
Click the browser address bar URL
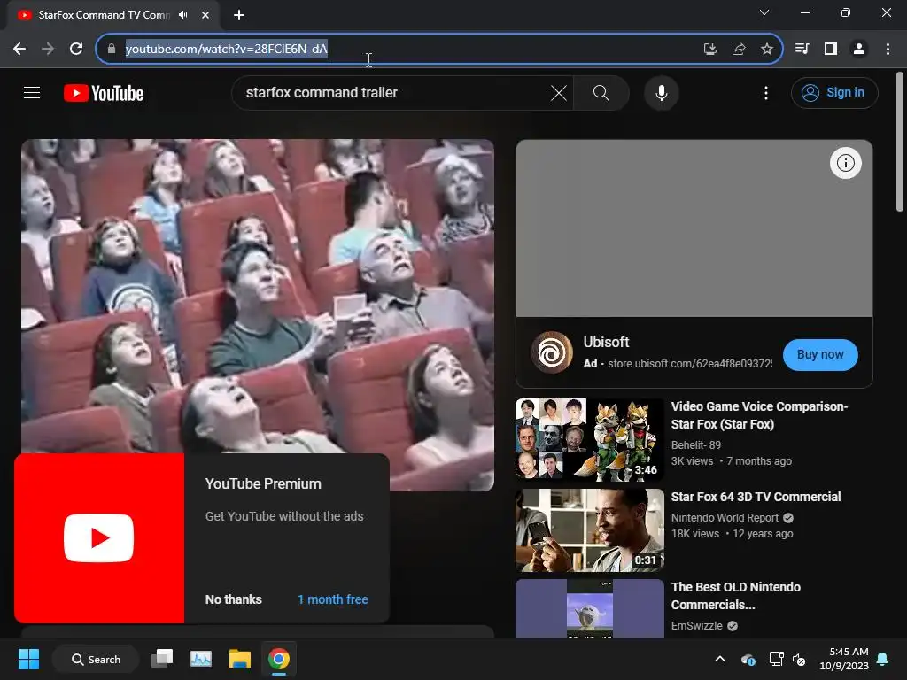227,49
